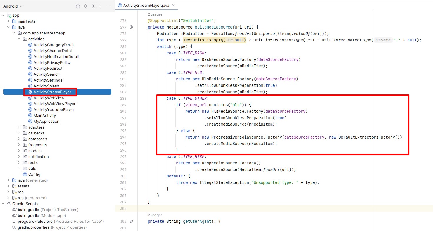Expand the fragments package

19,145
